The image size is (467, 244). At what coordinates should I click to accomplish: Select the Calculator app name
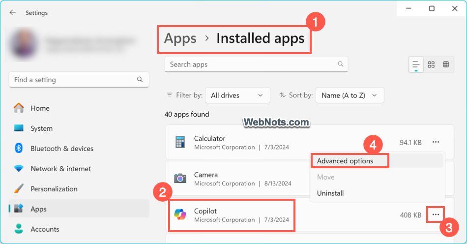210,139
